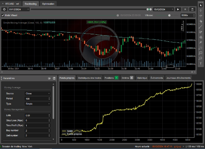Open the Source Close dropdown
Screen dimensions: 205x149
pos(38,94)
